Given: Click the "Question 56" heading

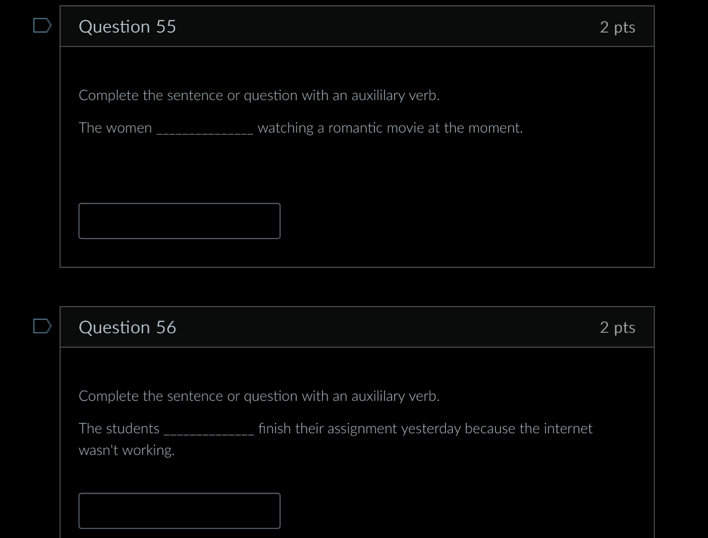Looking at the screenshot, I should [127, 327].
